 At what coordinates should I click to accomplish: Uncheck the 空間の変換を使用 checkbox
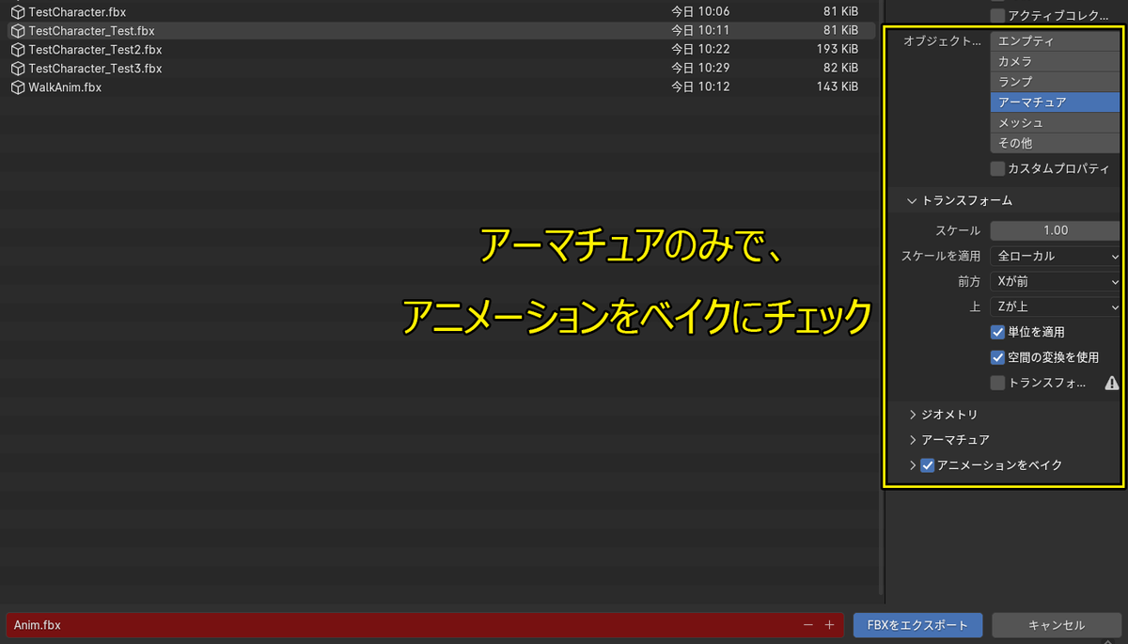[997, 357]
